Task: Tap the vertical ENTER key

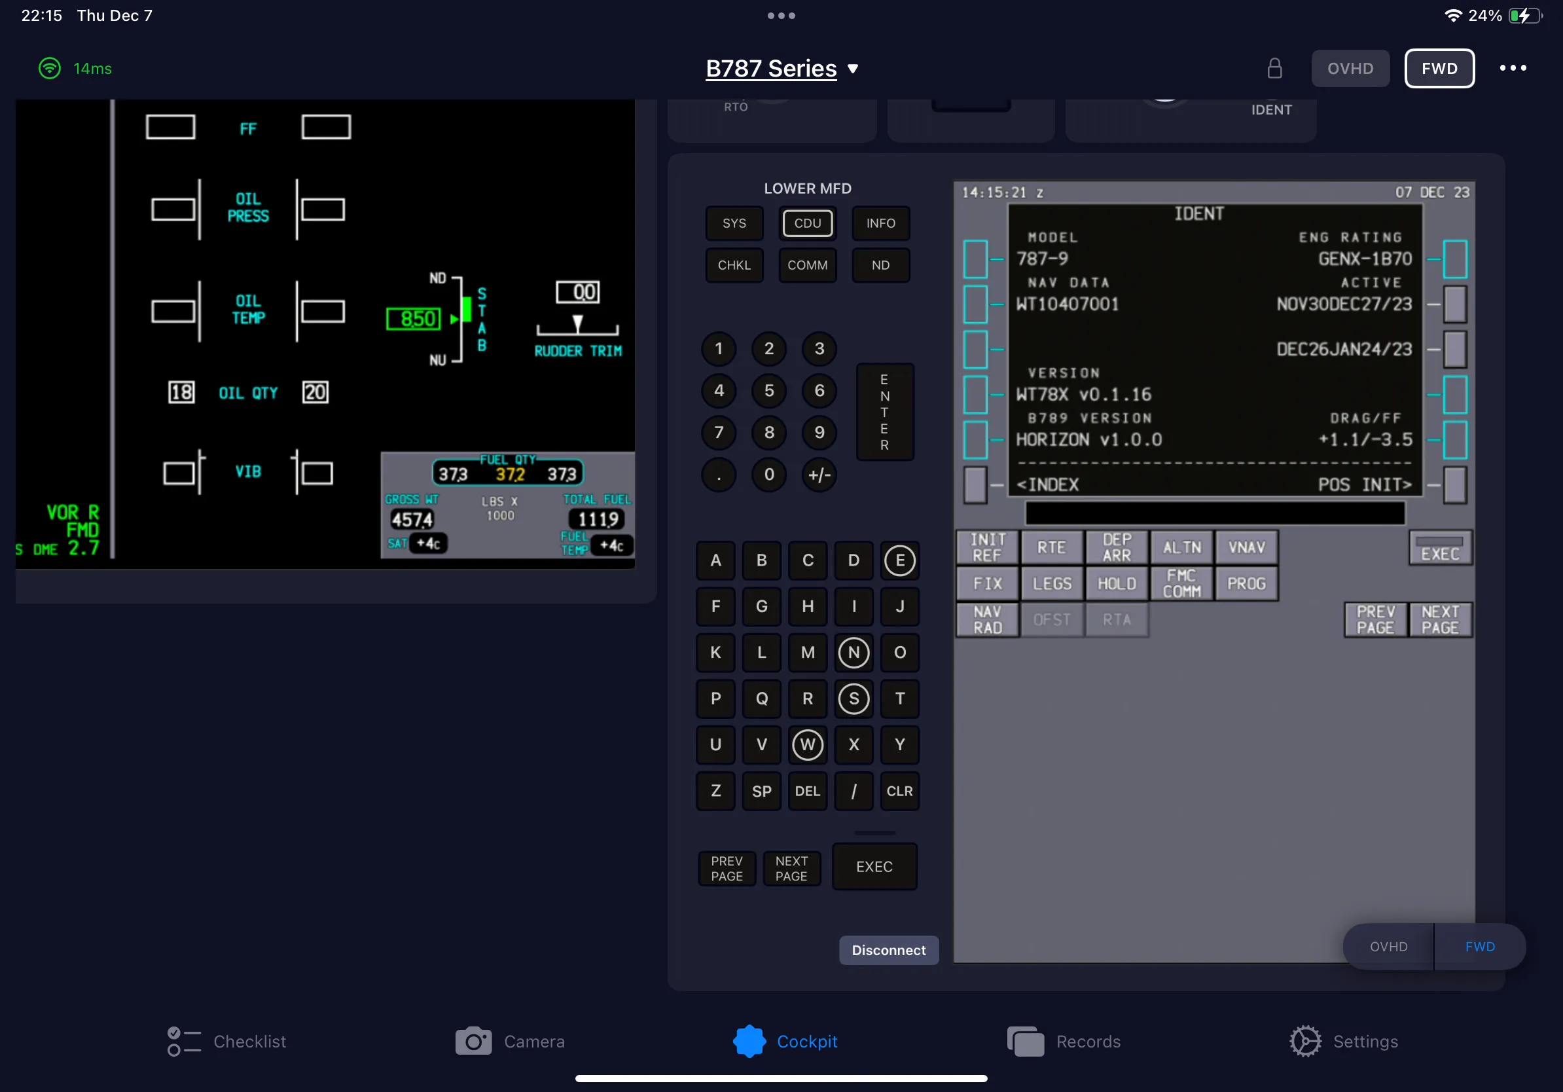Action: [x=884, y=412]
